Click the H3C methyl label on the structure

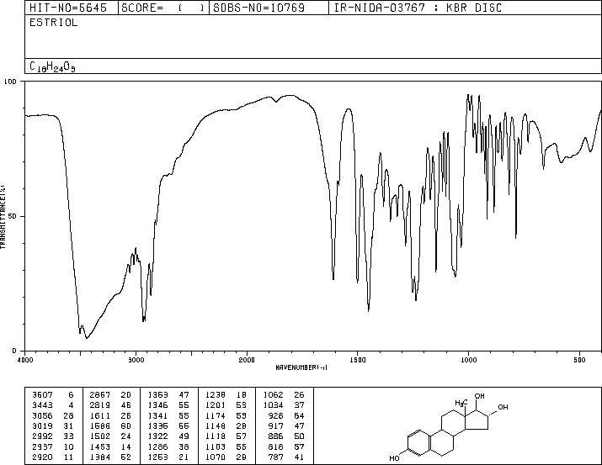pos(461,403)
